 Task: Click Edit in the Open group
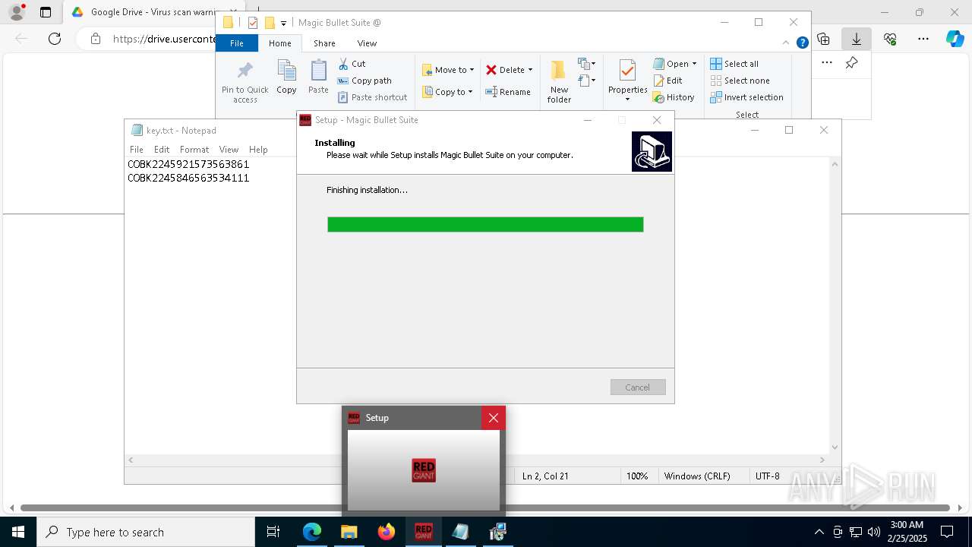[x=667, y=81]
